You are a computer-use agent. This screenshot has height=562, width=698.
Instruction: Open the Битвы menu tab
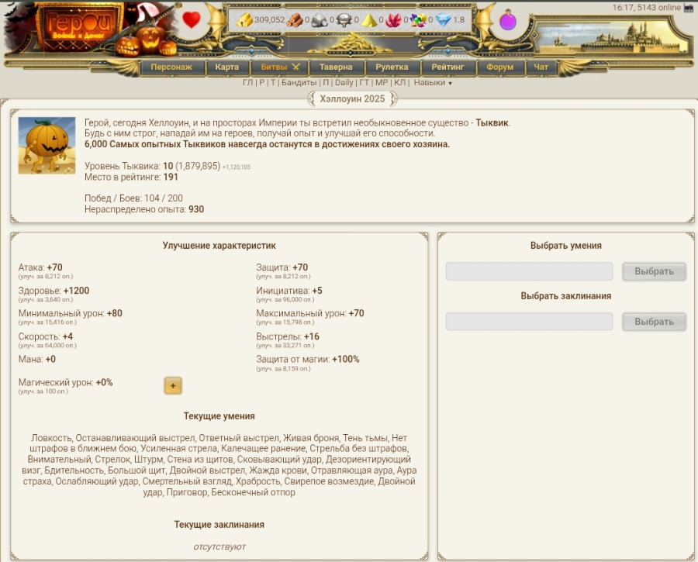pyautogui.click(x=280, y=67)
